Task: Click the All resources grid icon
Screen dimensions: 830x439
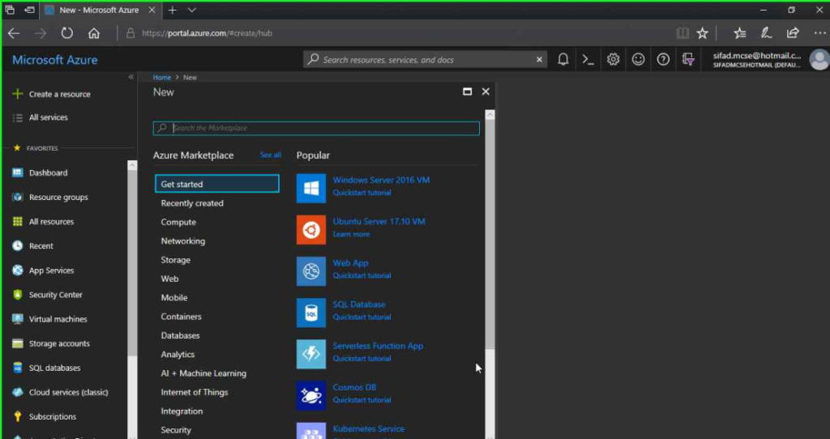Action: coord(18,221)
